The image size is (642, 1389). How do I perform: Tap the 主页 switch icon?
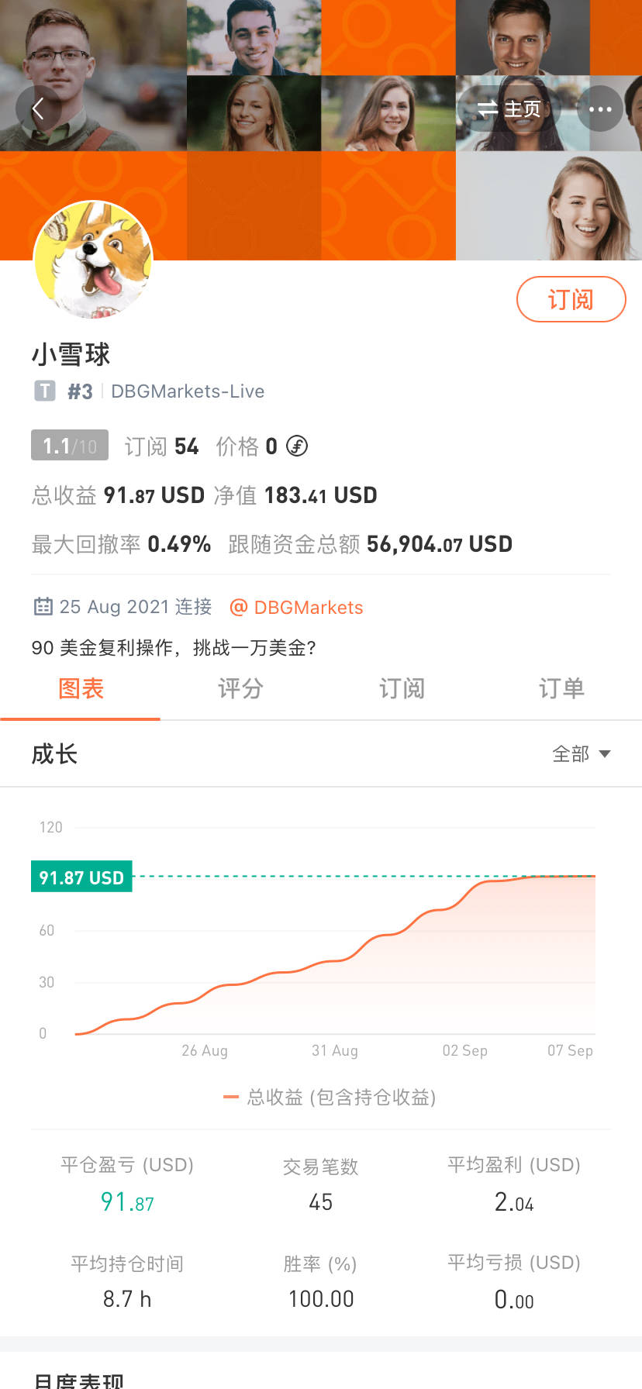[x=488, y=109]
